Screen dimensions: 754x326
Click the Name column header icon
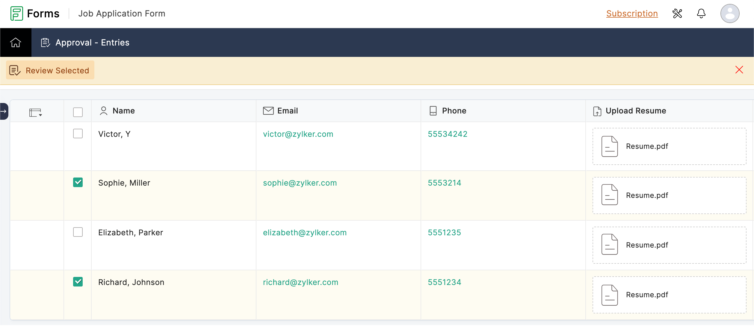103,110
